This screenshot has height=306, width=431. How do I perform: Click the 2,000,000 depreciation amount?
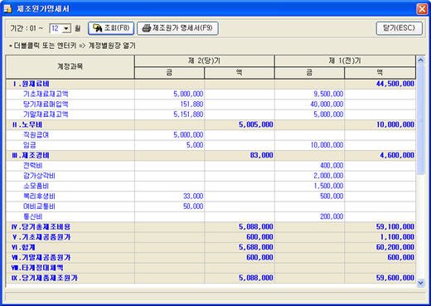coord(328,176)
